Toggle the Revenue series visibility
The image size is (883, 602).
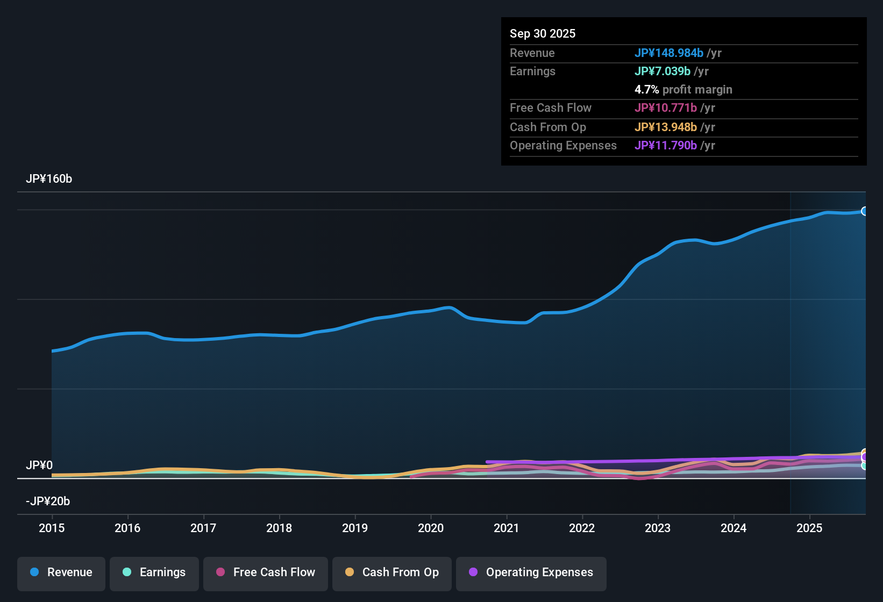click(x=61, y=572)
